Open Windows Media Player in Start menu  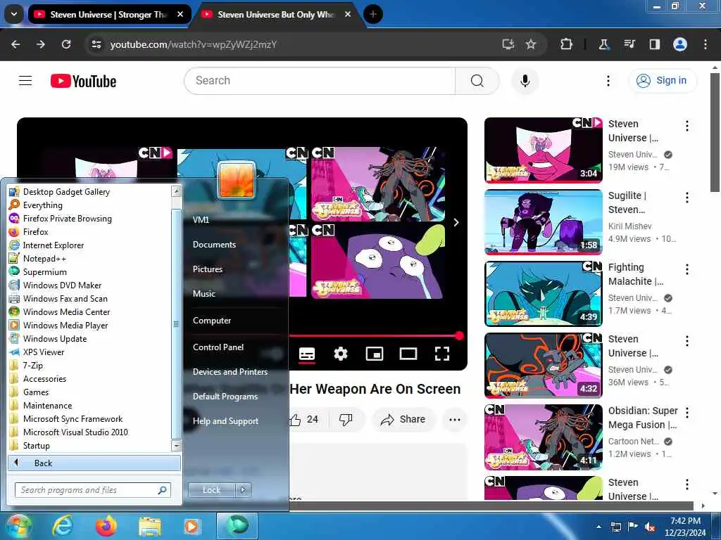pos(65,325)
